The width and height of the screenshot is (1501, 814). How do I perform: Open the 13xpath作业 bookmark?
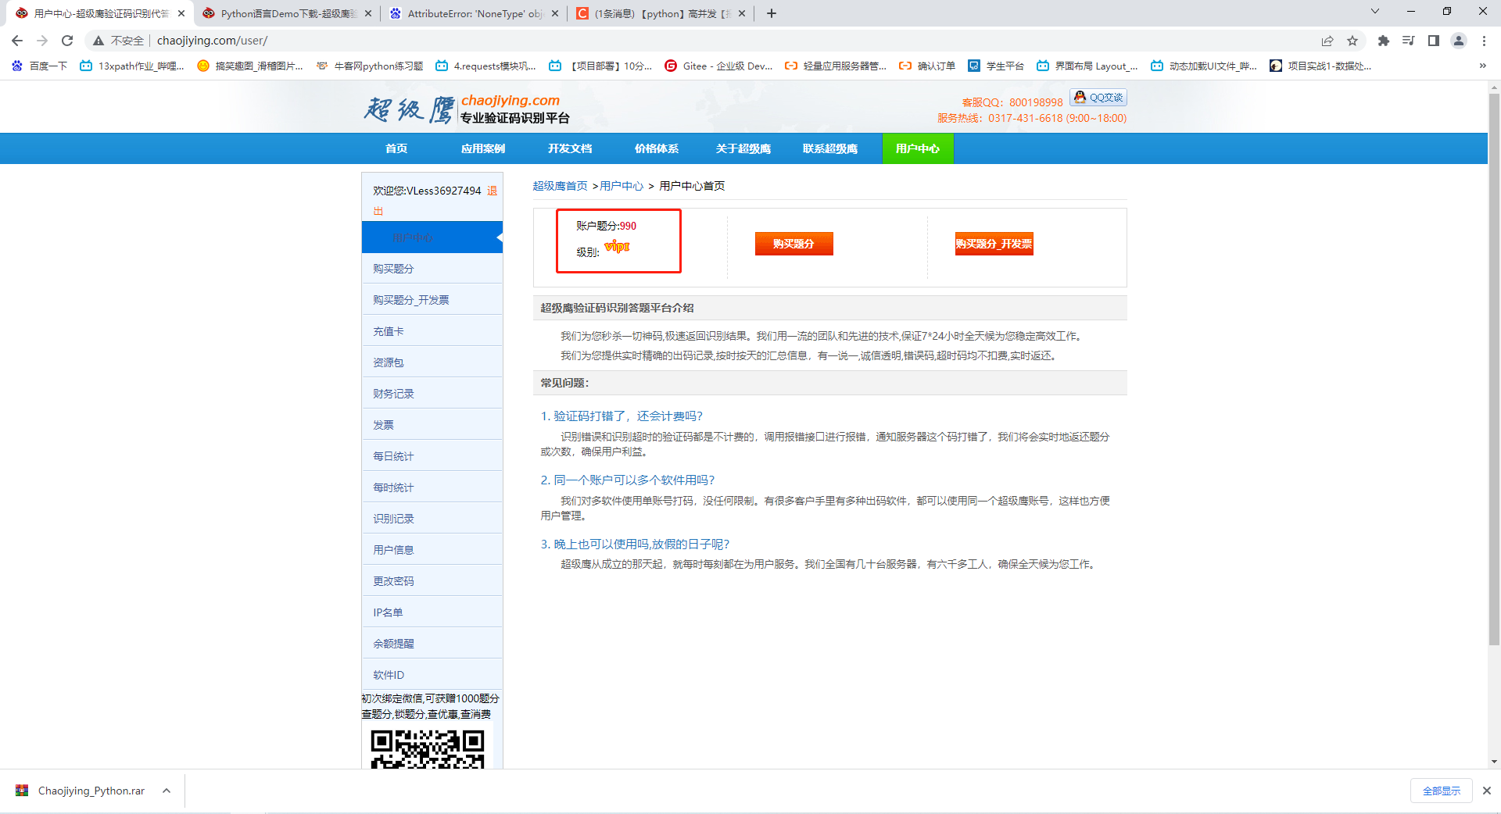[x=132, y=66]
